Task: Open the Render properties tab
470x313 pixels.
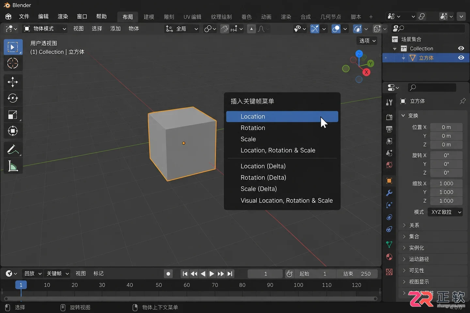Action: 389,117
